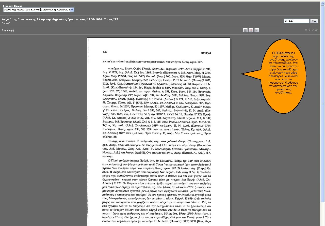Jump to last record with double-right arrow
The width and height of the screenshot is (325, 226).
[316, 30]
